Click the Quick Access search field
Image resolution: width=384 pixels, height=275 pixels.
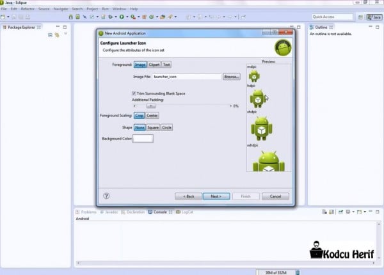(x=332, y=17)
